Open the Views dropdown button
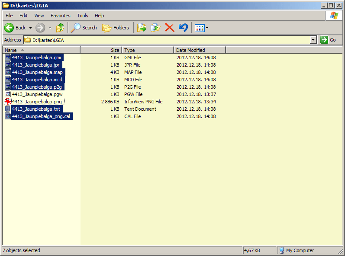The width and height of the screenshot is (345, 256). click(x=201, y=28)
